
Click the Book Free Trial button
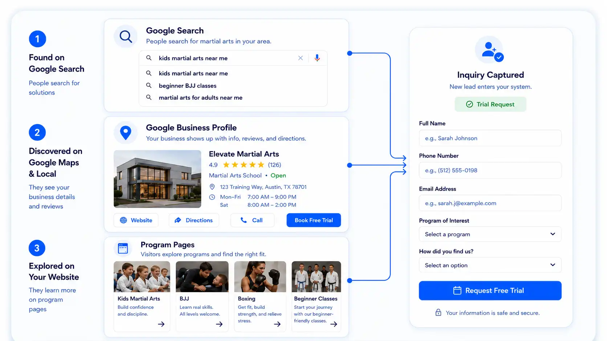(314, 220)
